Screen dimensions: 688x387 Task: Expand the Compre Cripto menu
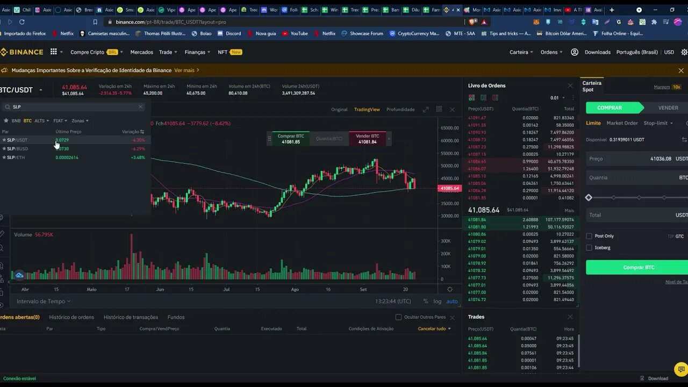[x=97, y=52]
